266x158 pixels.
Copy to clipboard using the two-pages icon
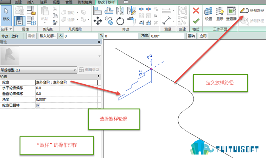coord(55,16)
